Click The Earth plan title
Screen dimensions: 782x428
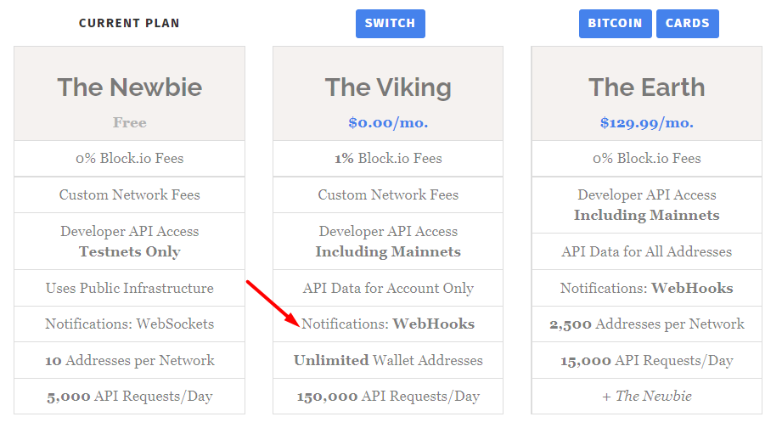pyautogui.click(x=647, y=87)
